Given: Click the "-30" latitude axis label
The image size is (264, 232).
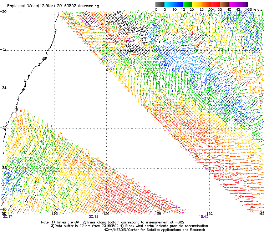Looking at the screenshot, I should [x=3, y=12].
